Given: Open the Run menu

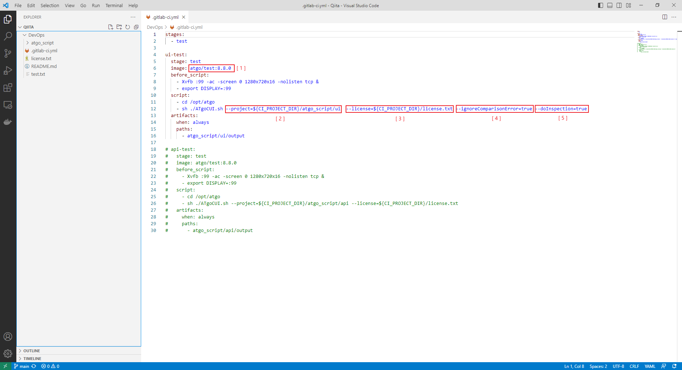Looking at the screenshot, I should click(x=96, y=5).
